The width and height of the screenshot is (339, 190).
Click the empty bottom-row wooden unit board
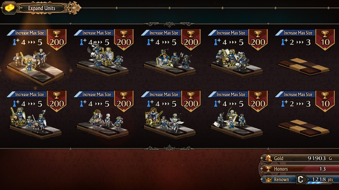tap(304, 128)
